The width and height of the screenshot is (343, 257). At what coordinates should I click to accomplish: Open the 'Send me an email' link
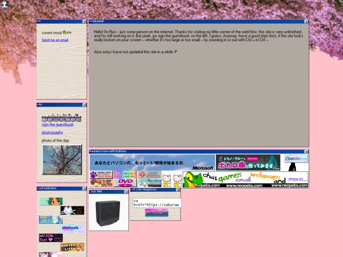point(55,40)
